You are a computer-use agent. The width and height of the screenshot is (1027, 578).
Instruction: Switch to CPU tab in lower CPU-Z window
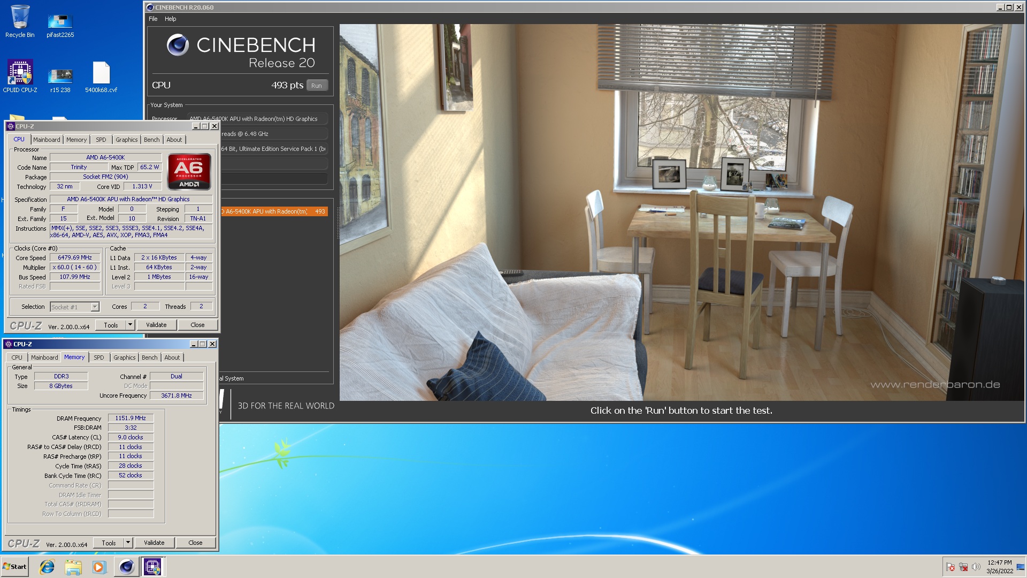pyautogui.click(x=17, y=358)
